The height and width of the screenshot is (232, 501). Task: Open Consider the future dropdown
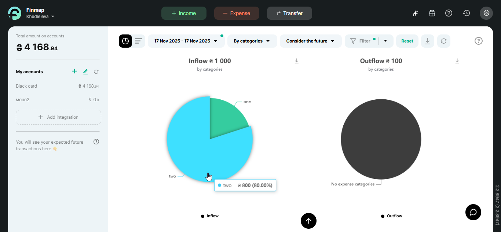(310, 41)
